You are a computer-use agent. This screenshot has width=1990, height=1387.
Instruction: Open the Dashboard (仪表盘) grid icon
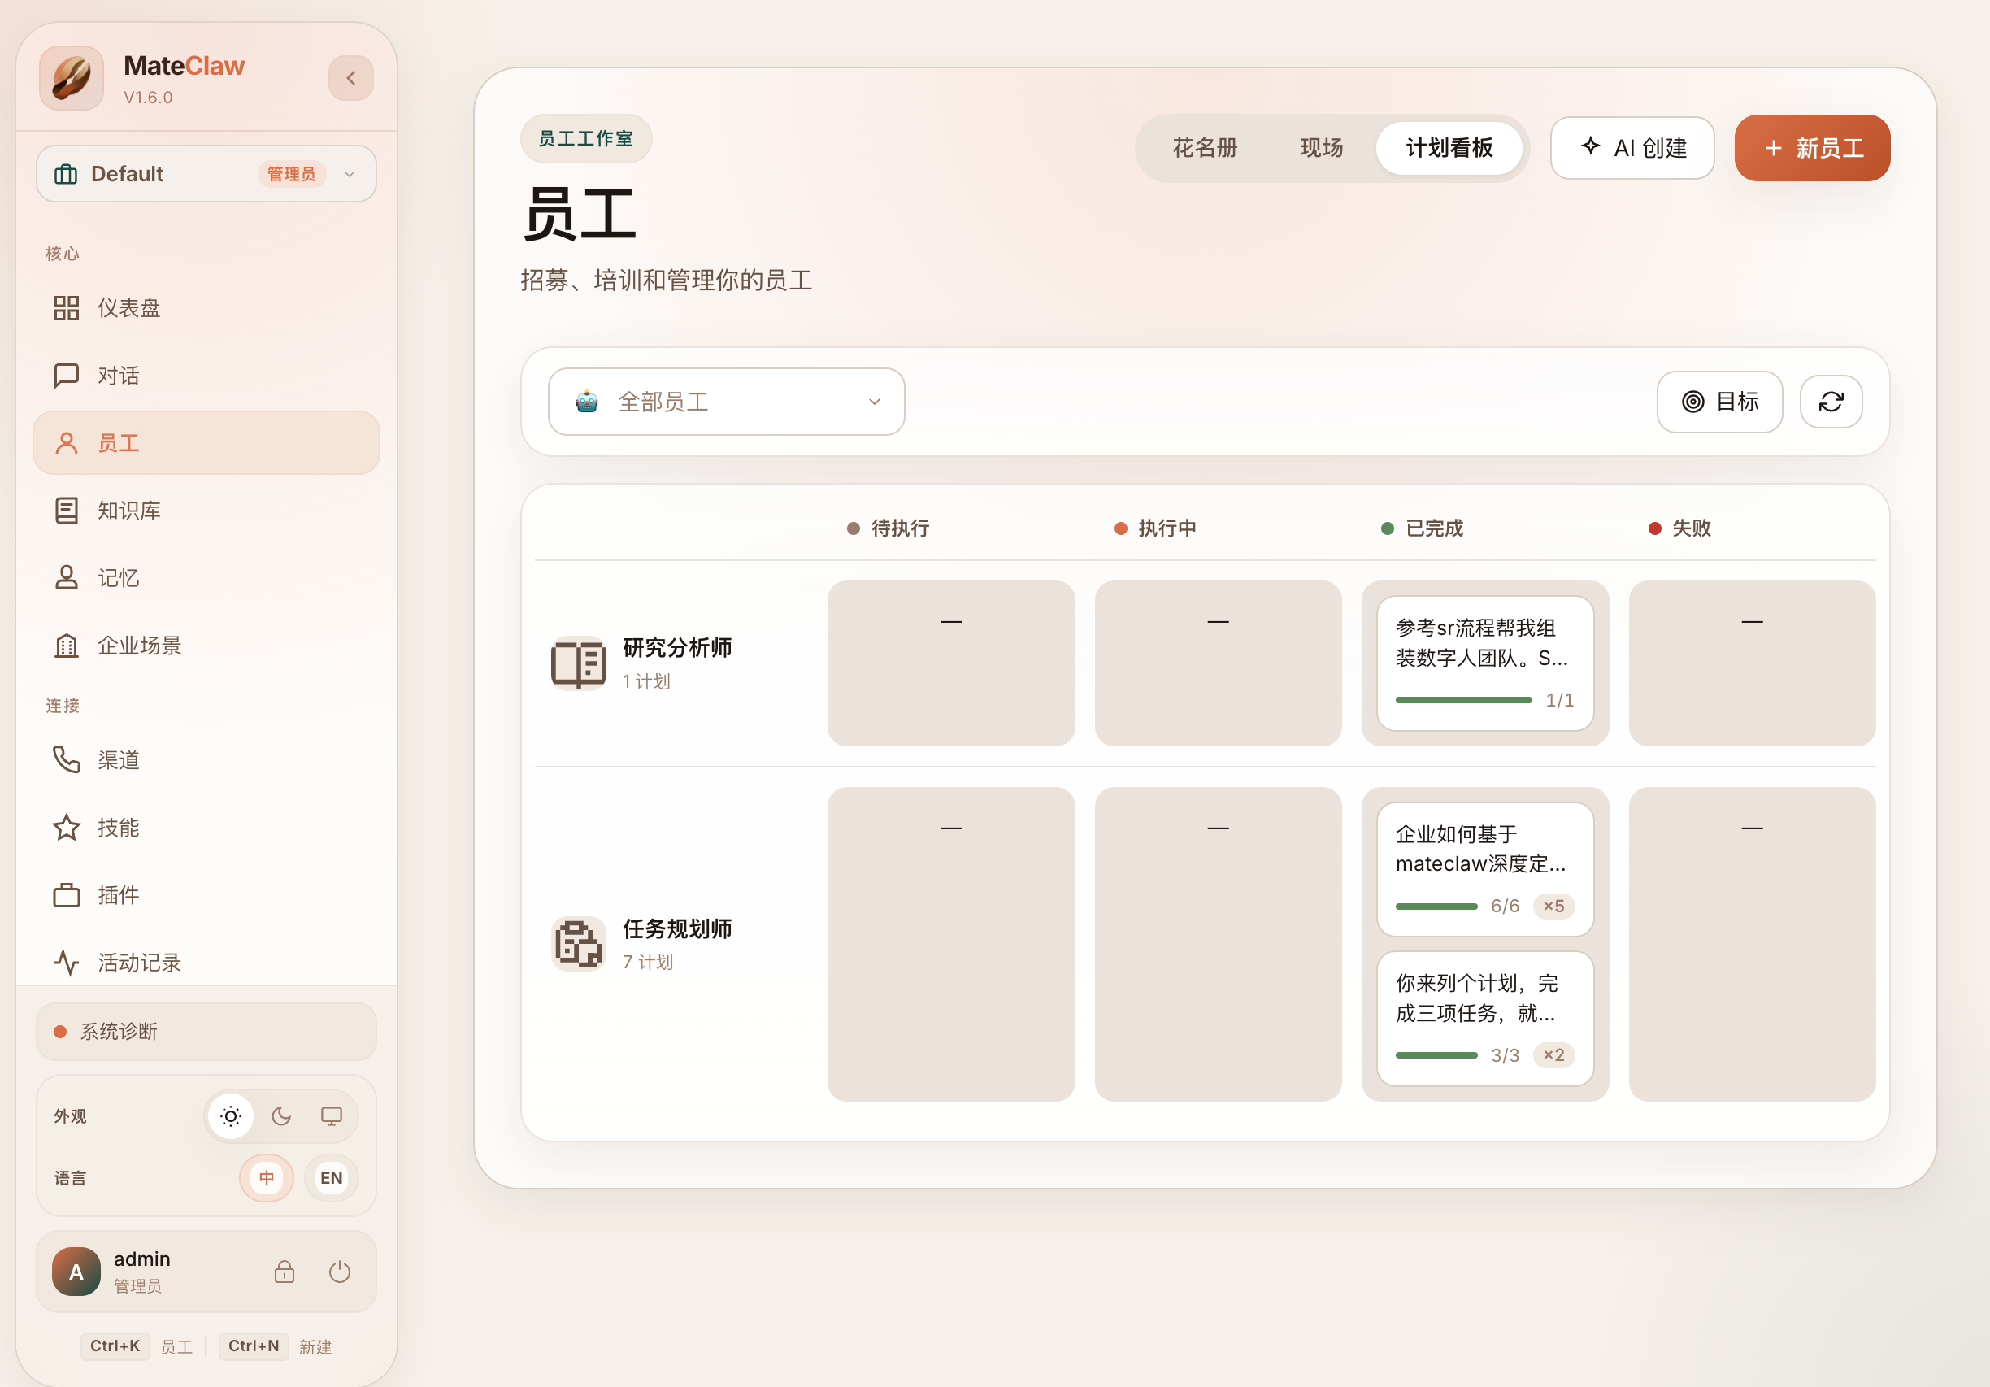click(67, 308)
